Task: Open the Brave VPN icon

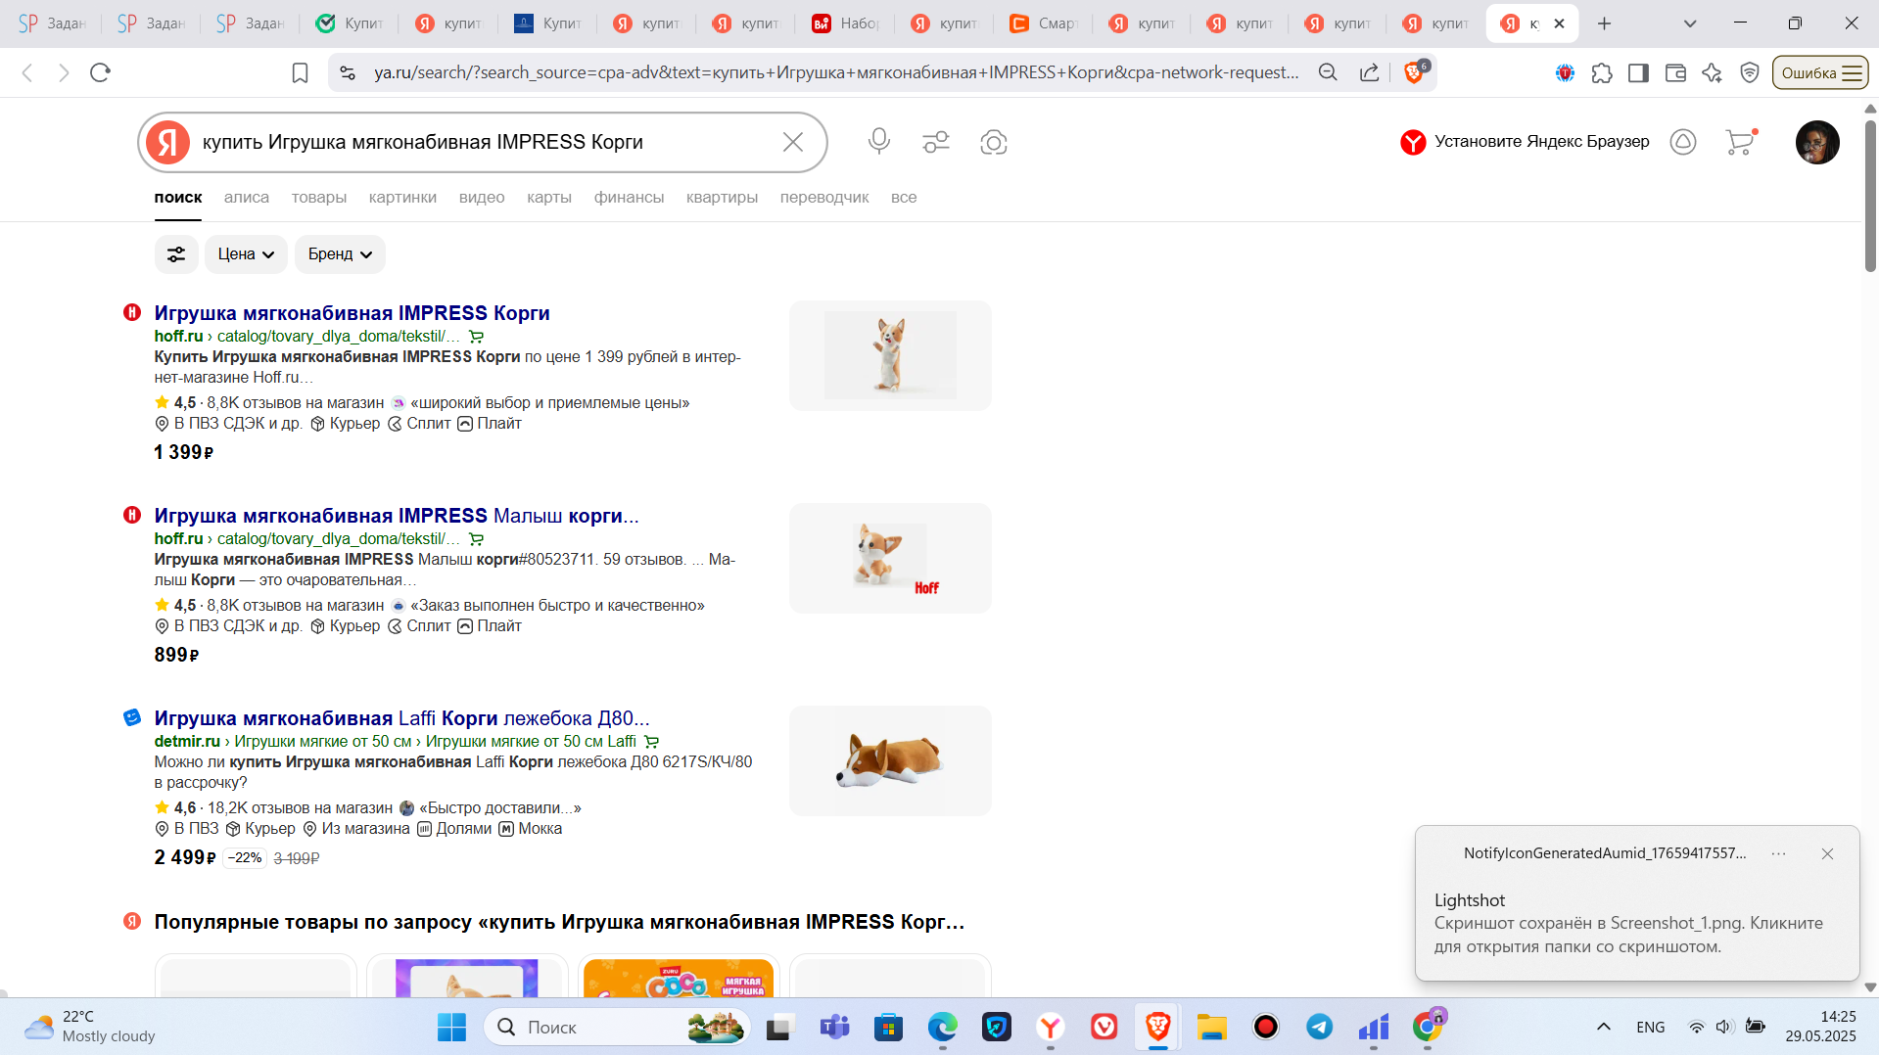Action: click(x=1749, y=72)
